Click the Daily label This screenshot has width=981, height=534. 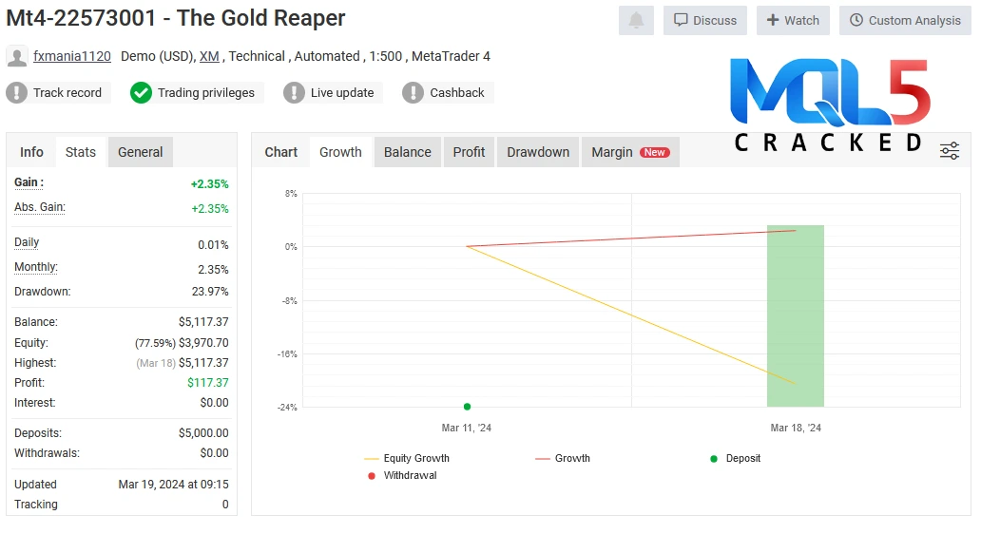(x=27, y=242)
